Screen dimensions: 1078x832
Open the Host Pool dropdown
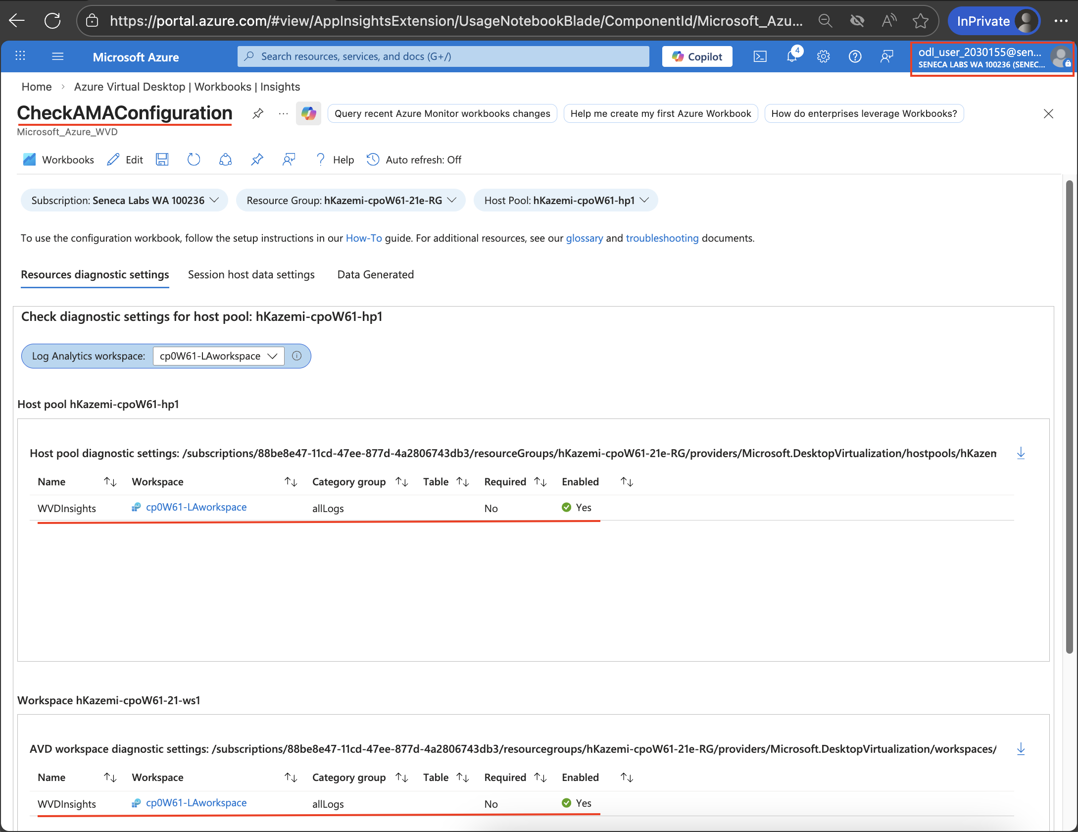566,200
